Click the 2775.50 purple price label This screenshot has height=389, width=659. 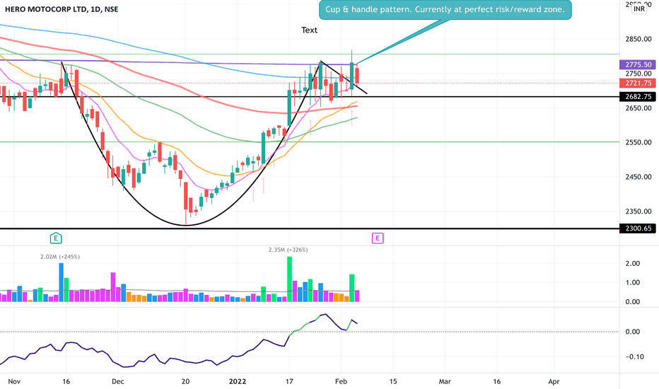[638, 65]
